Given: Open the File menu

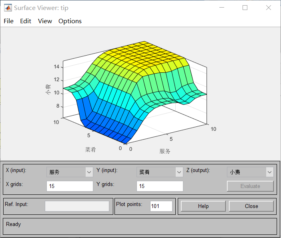Looking at the screenshot, I should (x=8, y=21).
